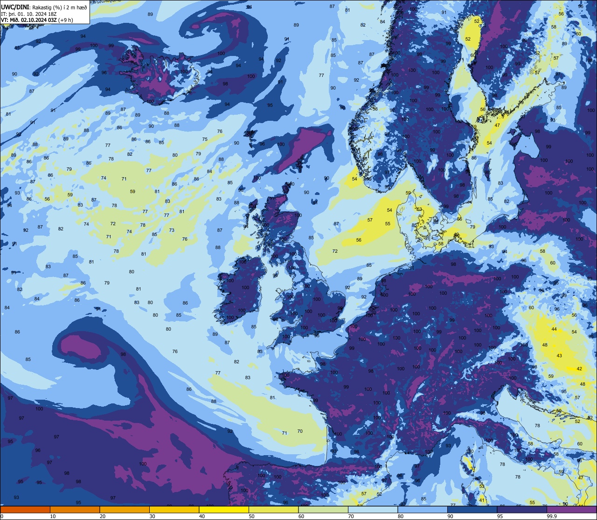Viewport: 597px width, 520px height.
Task: Click the 20–30 legend color segment
Action: click(125, 509)
